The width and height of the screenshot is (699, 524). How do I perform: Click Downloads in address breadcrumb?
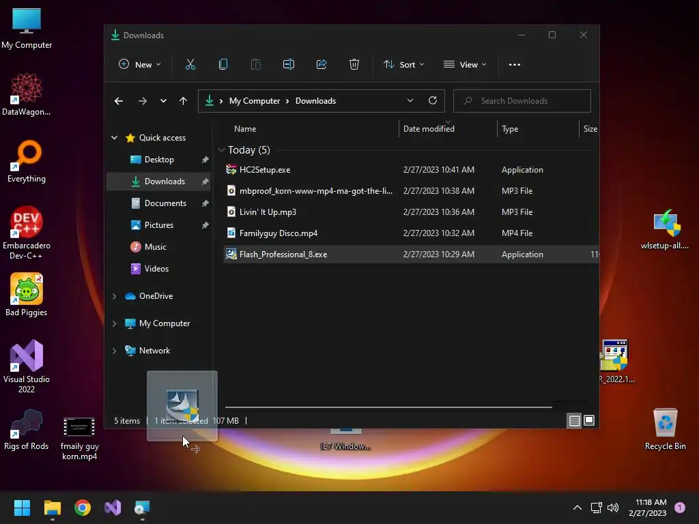315,101
